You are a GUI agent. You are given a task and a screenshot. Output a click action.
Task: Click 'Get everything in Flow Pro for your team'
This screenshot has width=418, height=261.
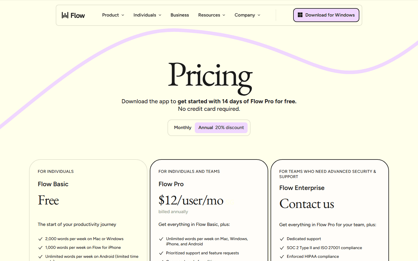[328, 225]
